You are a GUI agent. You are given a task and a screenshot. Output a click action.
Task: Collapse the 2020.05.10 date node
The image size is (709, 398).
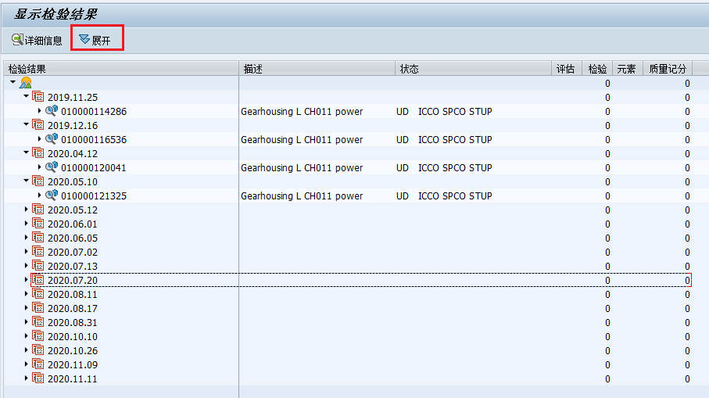27,181
